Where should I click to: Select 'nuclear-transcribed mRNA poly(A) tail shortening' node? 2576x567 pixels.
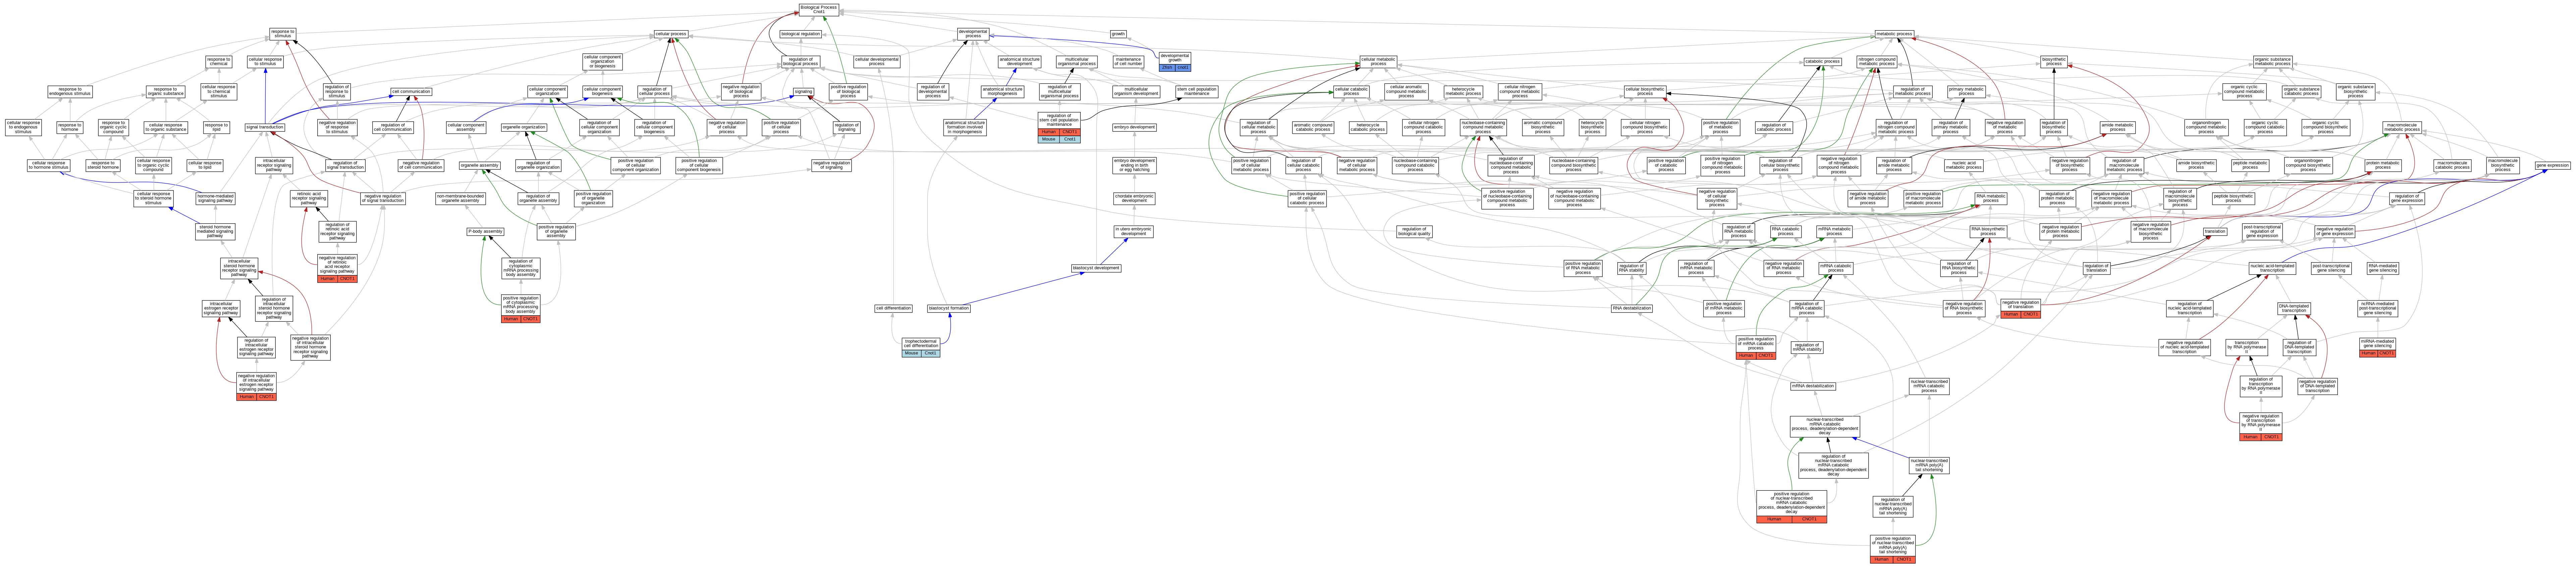pyautogui.click(x=1929, y=465)
